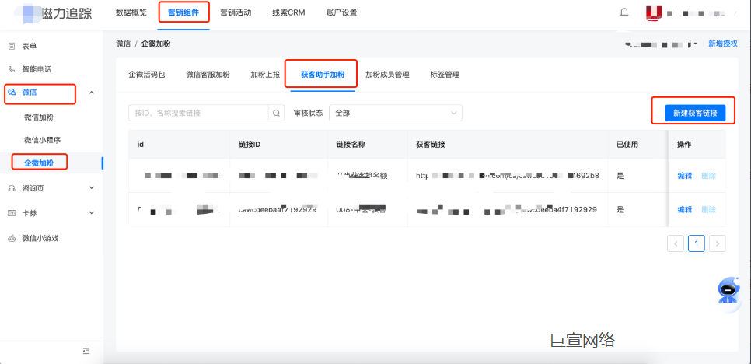Select 企微加粉 in sidebar

point(39,163)
